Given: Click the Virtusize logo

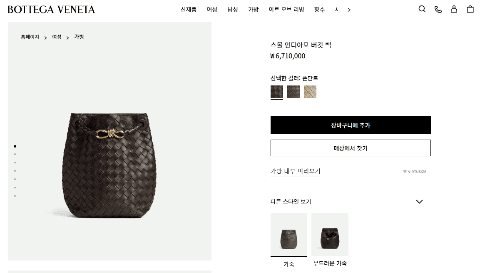Looking at the screenshot, I should pos(415,172).
